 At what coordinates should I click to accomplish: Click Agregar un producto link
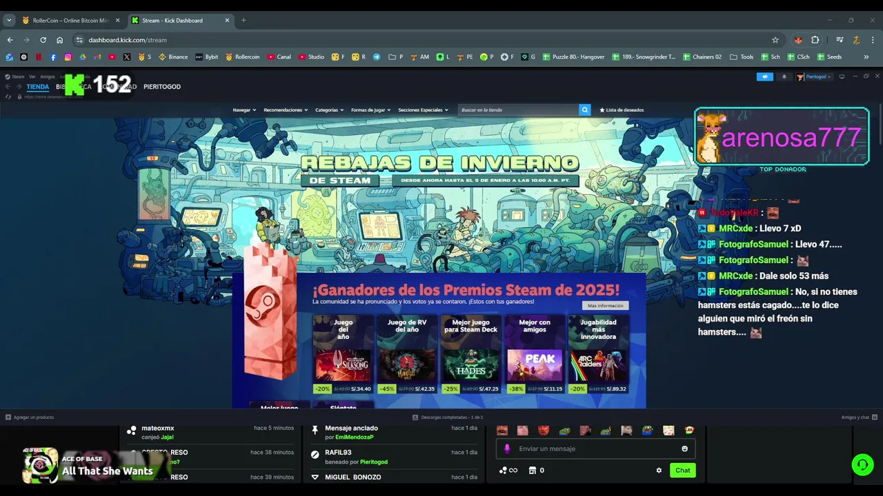[x=30, y=417]
